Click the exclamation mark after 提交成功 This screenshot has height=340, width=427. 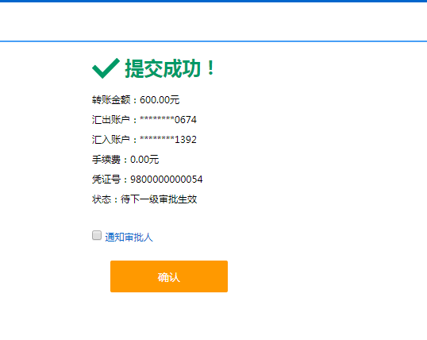[x=210, y=68]
